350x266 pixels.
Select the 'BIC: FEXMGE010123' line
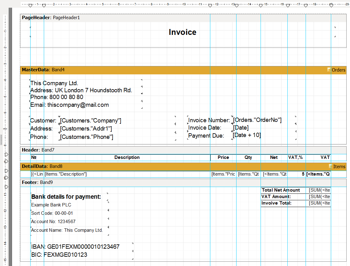59,255
